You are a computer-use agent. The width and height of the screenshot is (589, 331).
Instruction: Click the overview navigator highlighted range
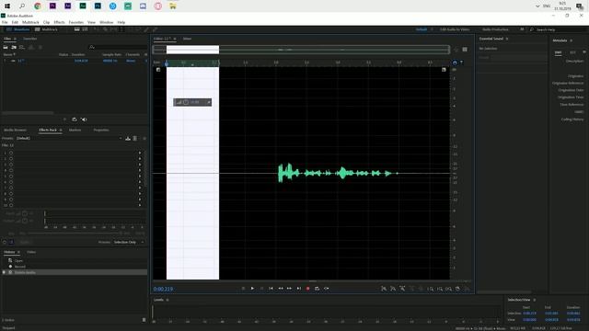coord(192,50)
